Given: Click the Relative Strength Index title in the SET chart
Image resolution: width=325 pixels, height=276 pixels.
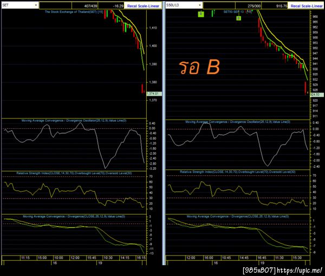Looking at the screenshot, I should (74, 173).
